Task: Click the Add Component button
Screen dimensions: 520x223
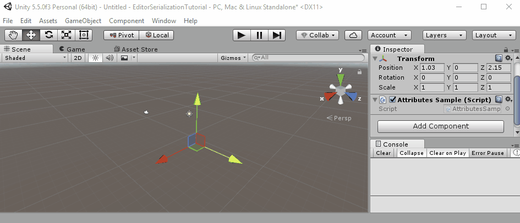Action: [x=440, y=126]
